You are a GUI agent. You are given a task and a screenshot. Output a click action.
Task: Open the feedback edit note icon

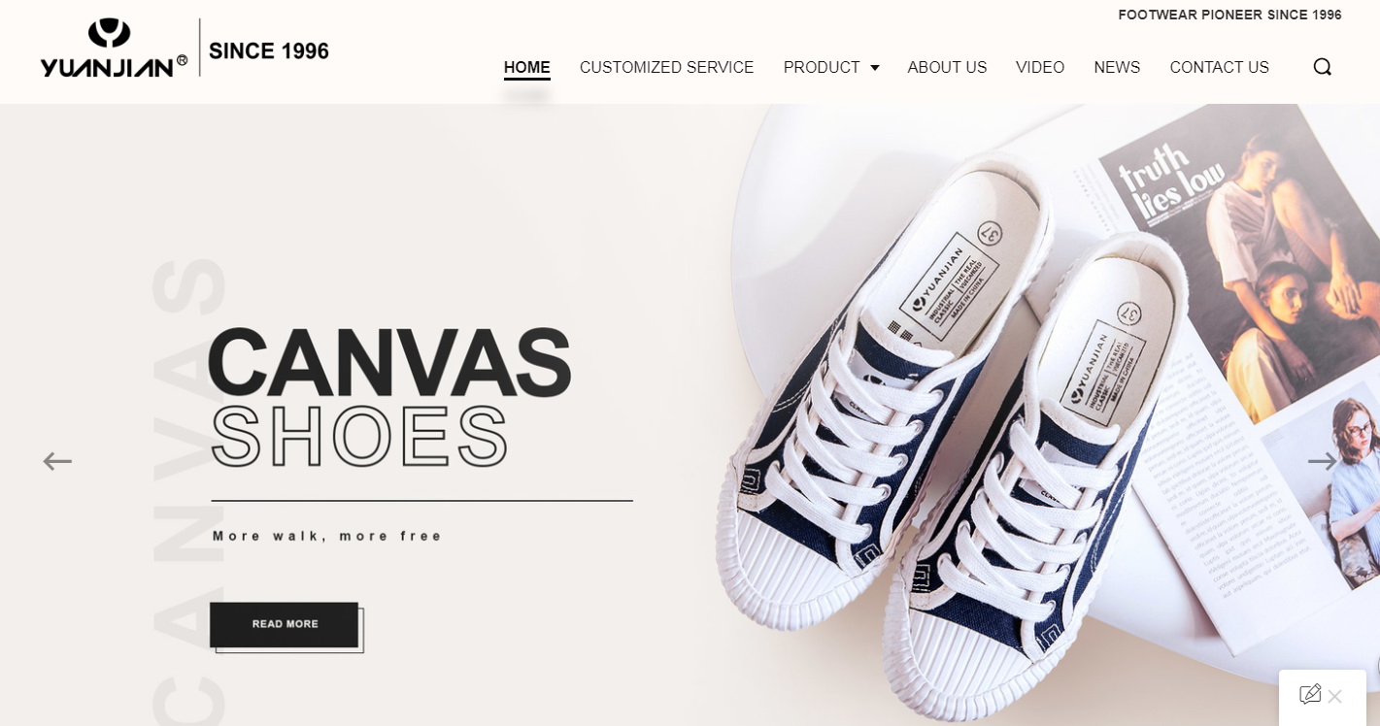[x=1309, y=694]
